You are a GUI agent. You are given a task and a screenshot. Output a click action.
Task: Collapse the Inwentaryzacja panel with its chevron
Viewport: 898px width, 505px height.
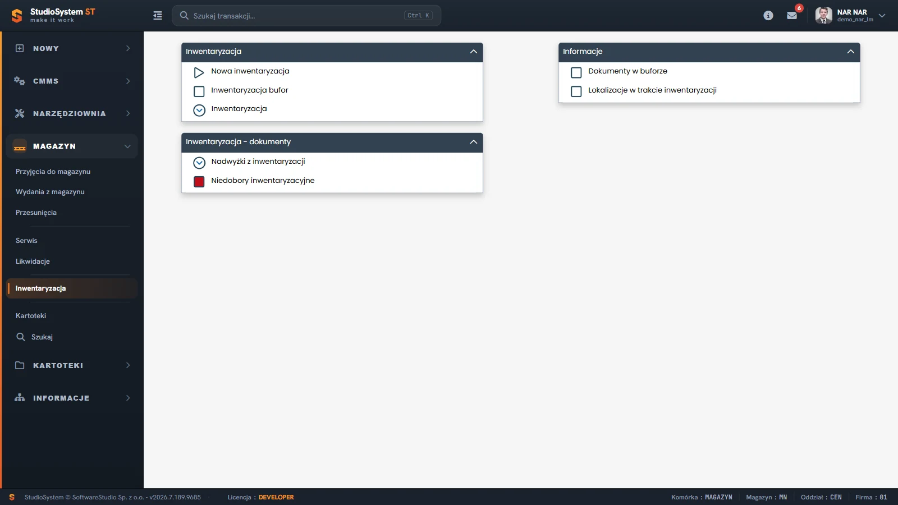point(474,52)
